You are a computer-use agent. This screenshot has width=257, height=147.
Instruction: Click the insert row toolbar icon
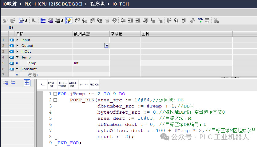tap(6, 21)
